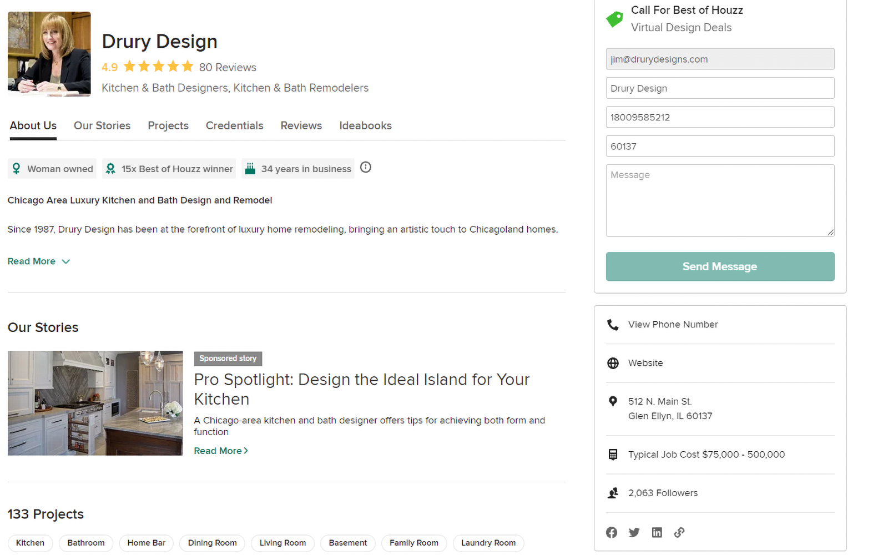
Task: Click the Call For Best of Houzz heading
Action: point(687,10)
